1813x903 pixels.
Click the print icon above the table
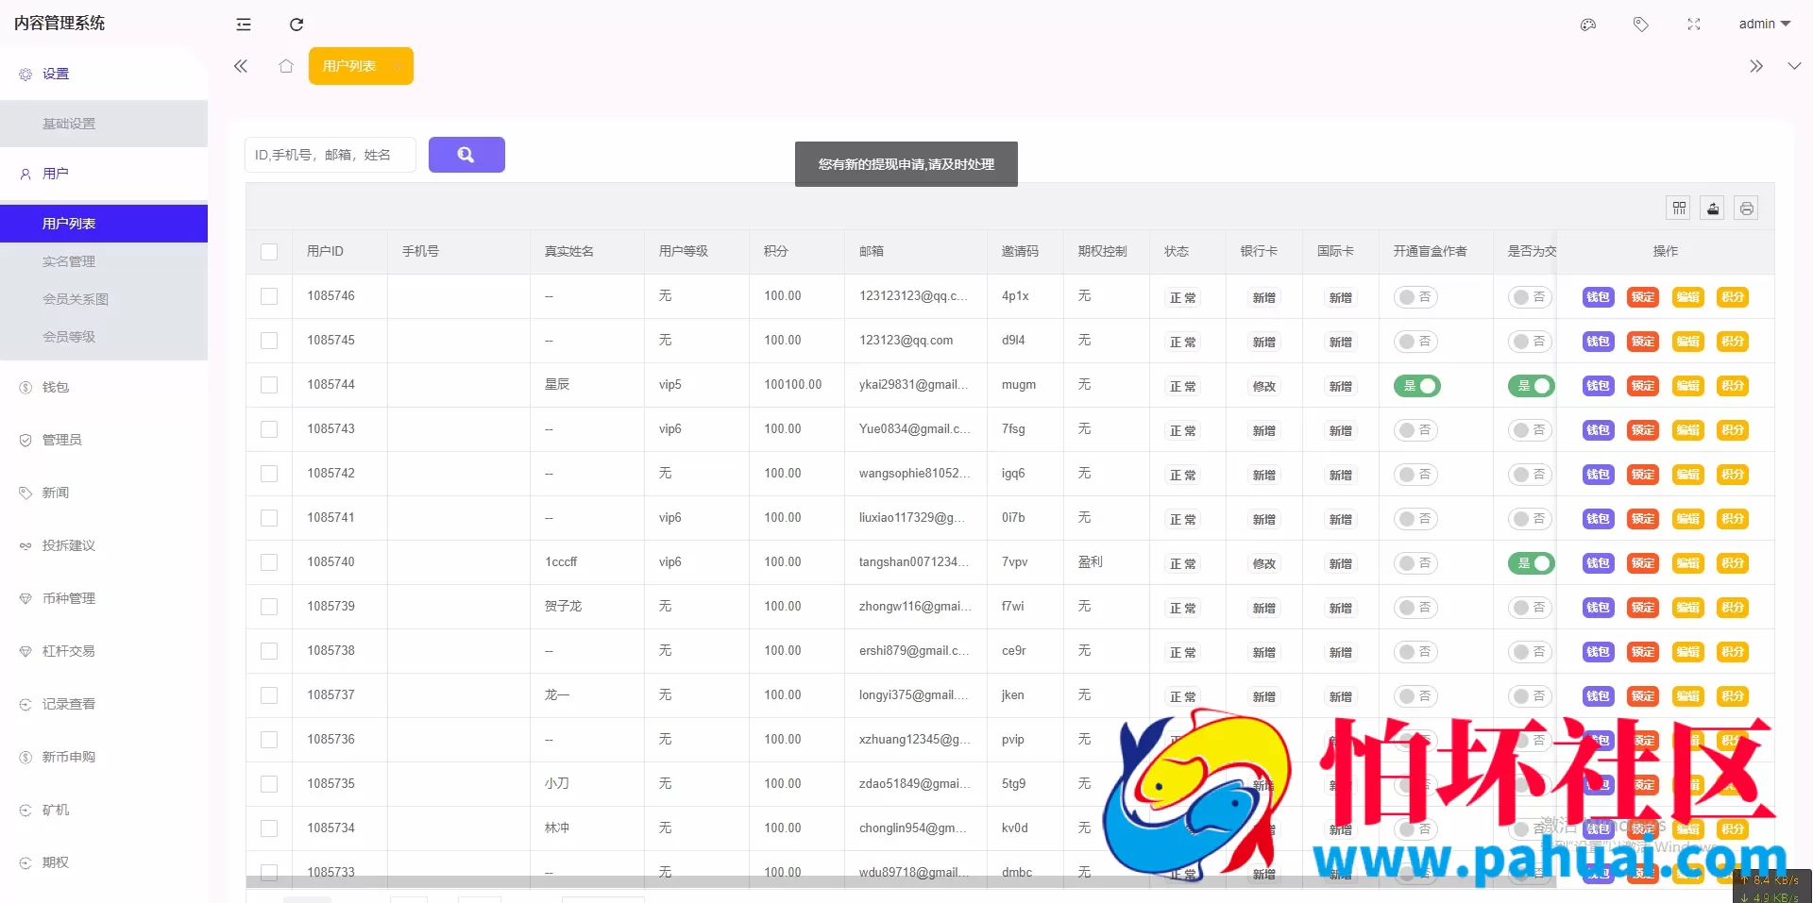1747,209
